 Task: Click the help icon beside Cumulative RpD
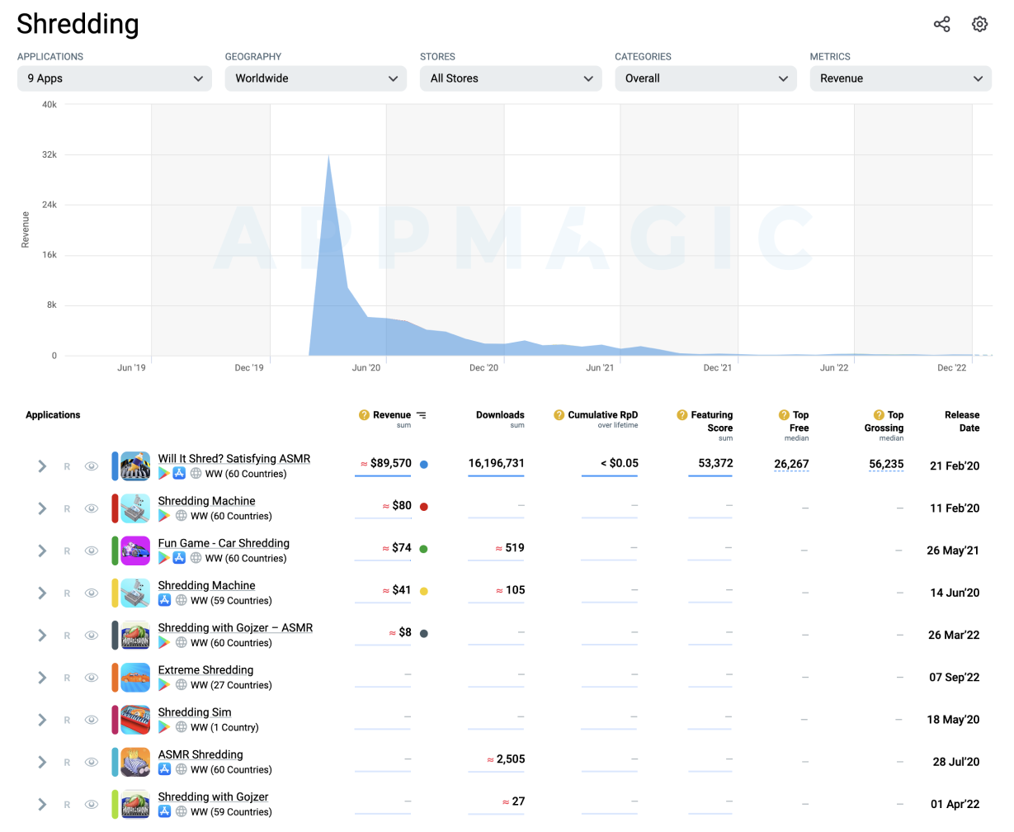559,415
